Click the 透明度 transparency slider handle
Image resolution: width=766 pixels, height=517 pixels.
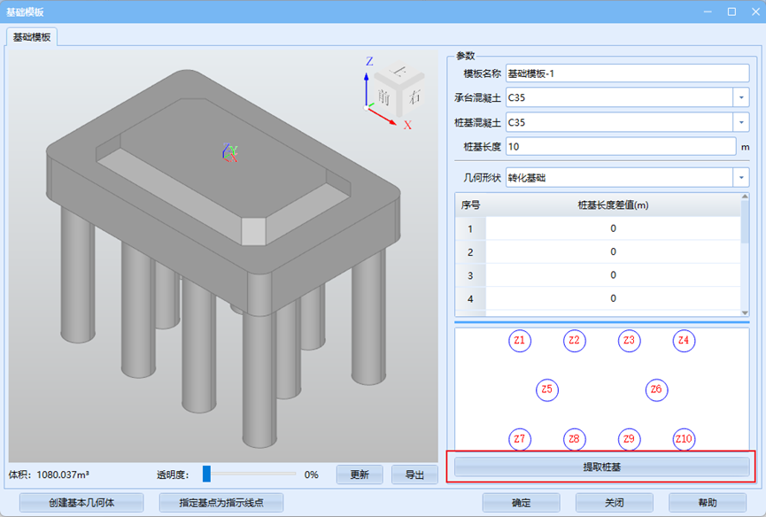[x=206, y=475]
